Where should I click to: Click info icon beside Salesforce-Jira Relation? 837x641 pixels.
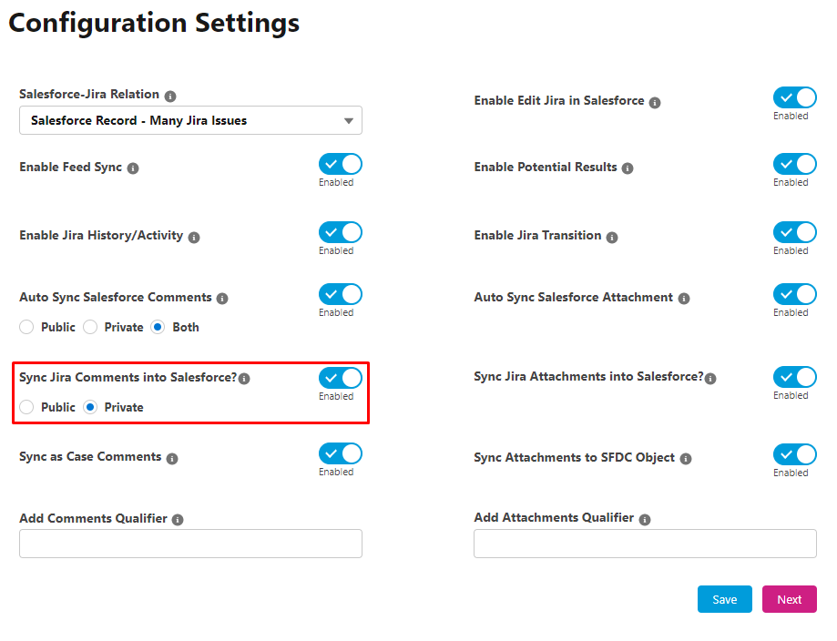pos(170,97)
